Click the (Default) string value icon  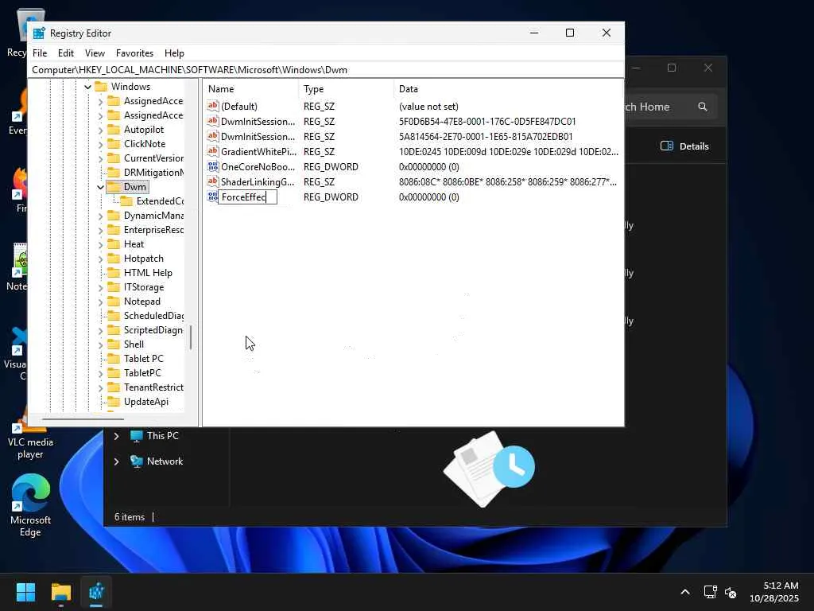click(x=212, y=106)
